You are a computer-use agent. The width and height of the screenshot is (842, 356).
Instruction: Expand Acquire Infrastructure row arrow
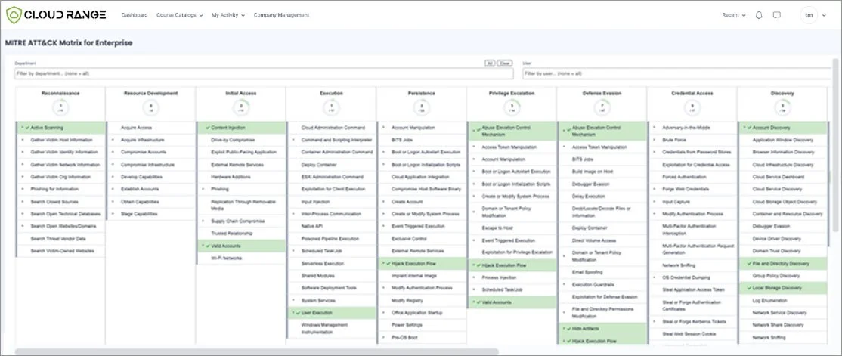tap(113, 140)
